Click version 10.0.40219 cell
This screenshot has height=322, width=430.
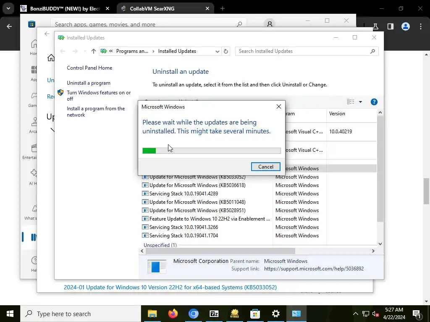click(x=340, y=132)
